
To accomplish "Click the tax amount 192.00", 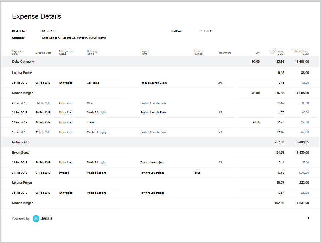I will pyautogui.click(x=279, y=203).
